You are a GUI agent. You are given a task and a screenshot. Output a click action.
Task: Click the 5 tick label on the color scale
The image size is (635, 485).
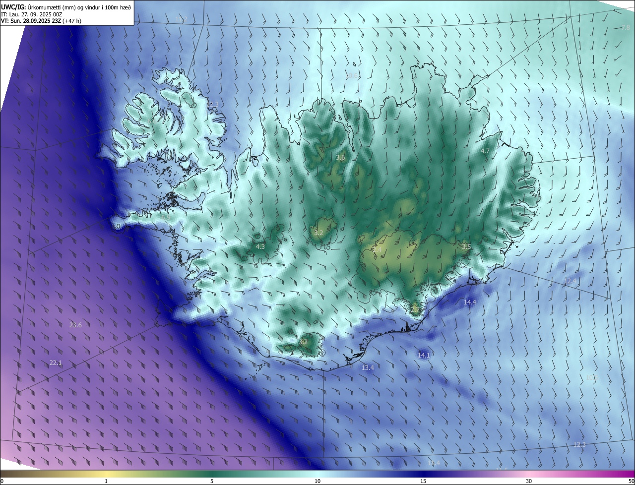(212, 481)
